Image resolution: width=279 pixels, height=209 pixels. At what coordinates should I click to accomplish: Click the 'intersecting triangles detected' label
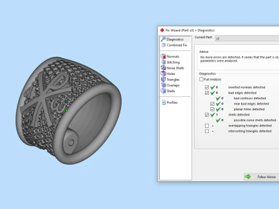(x=250, y=131)
